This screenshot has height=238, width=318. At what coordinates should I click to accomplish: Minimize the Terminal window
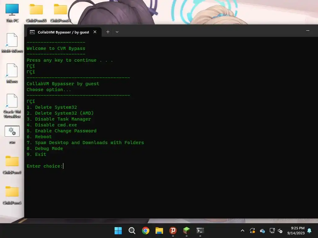(308, 31)
